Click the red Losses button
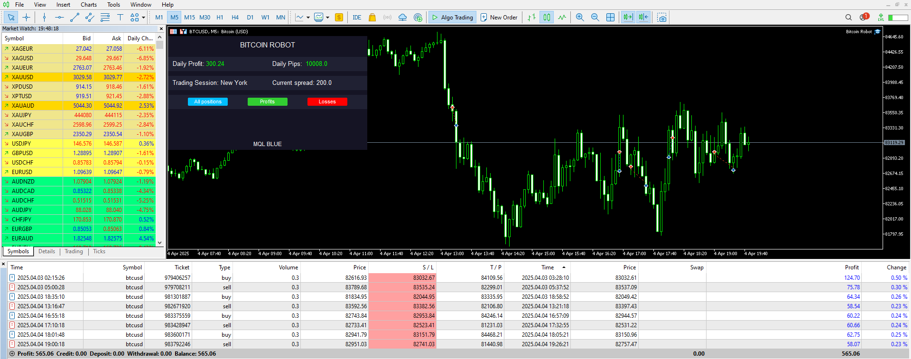 coord(327,101)
